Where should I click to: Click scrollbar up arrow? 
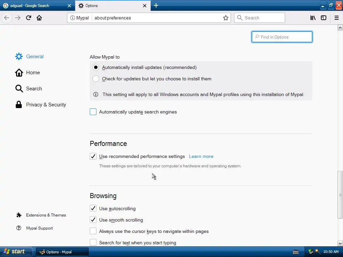point(340,27)
